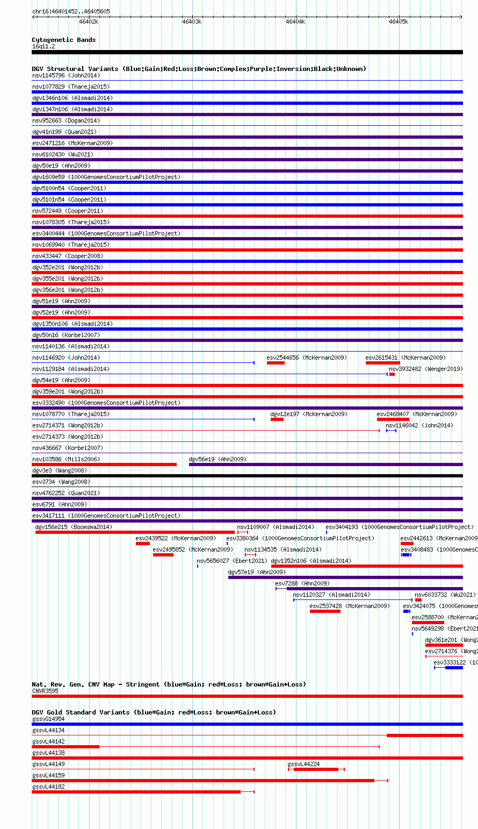Click the 46404k ruler position label
478x829 pixels.
[295, 22]
